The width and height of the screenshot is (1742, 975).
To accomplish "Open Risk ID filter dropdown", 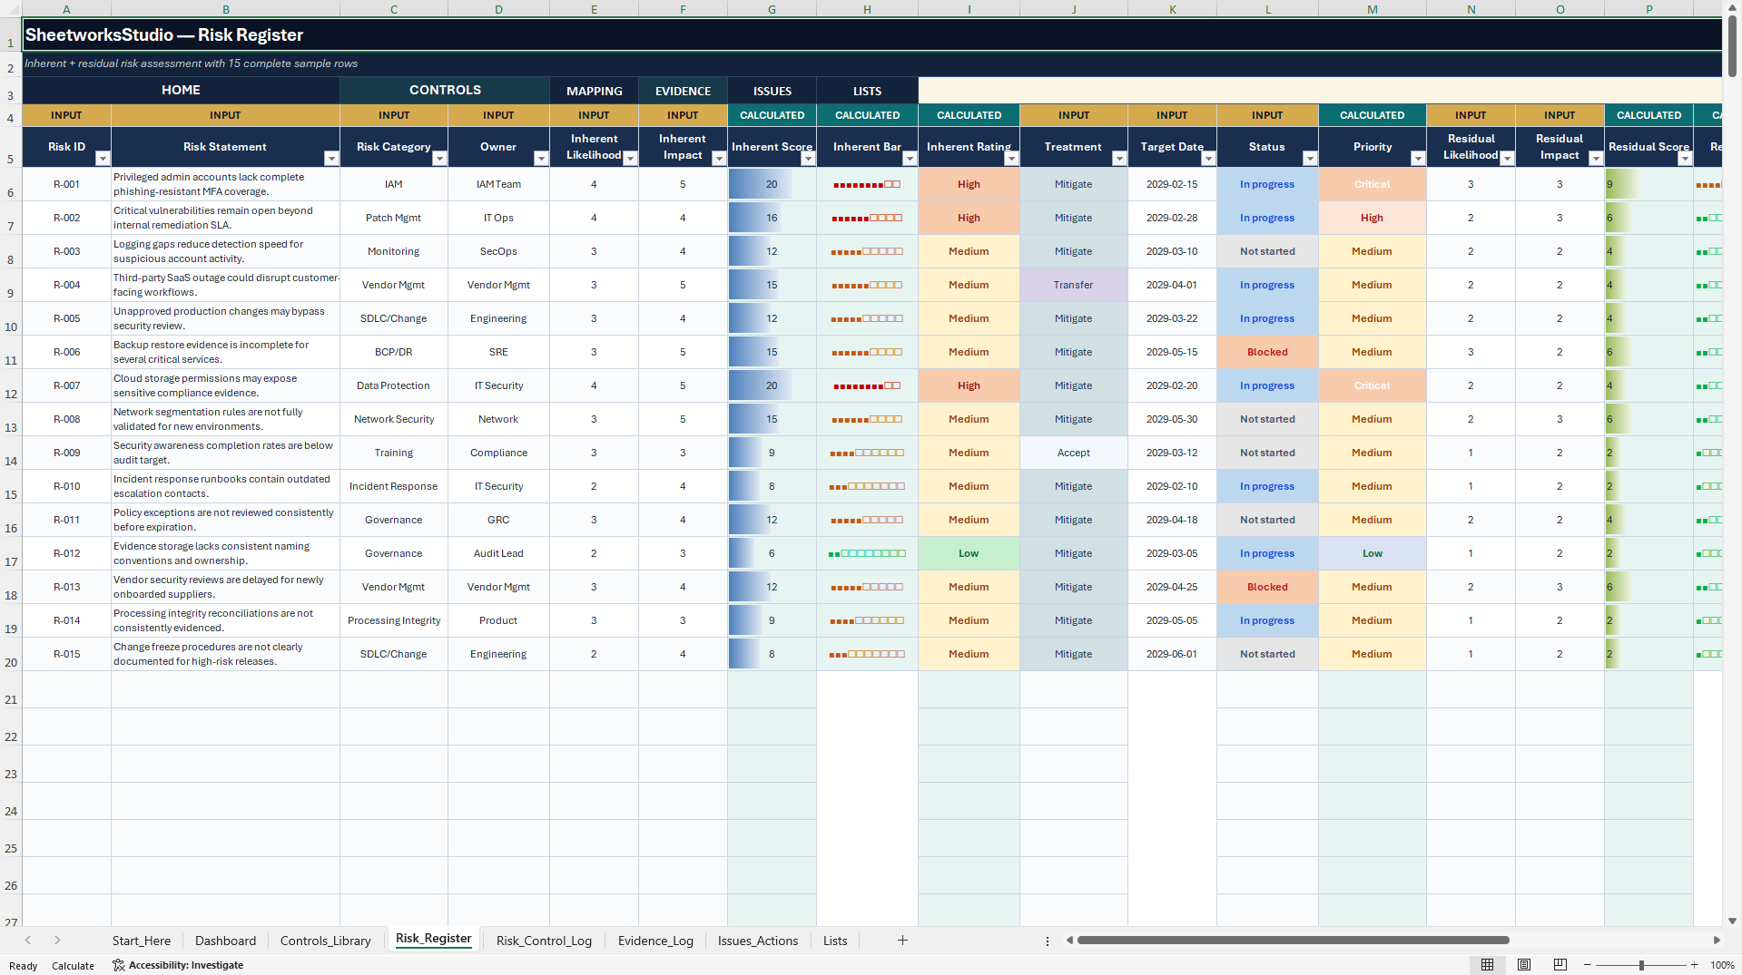I will tap(103, 159).
